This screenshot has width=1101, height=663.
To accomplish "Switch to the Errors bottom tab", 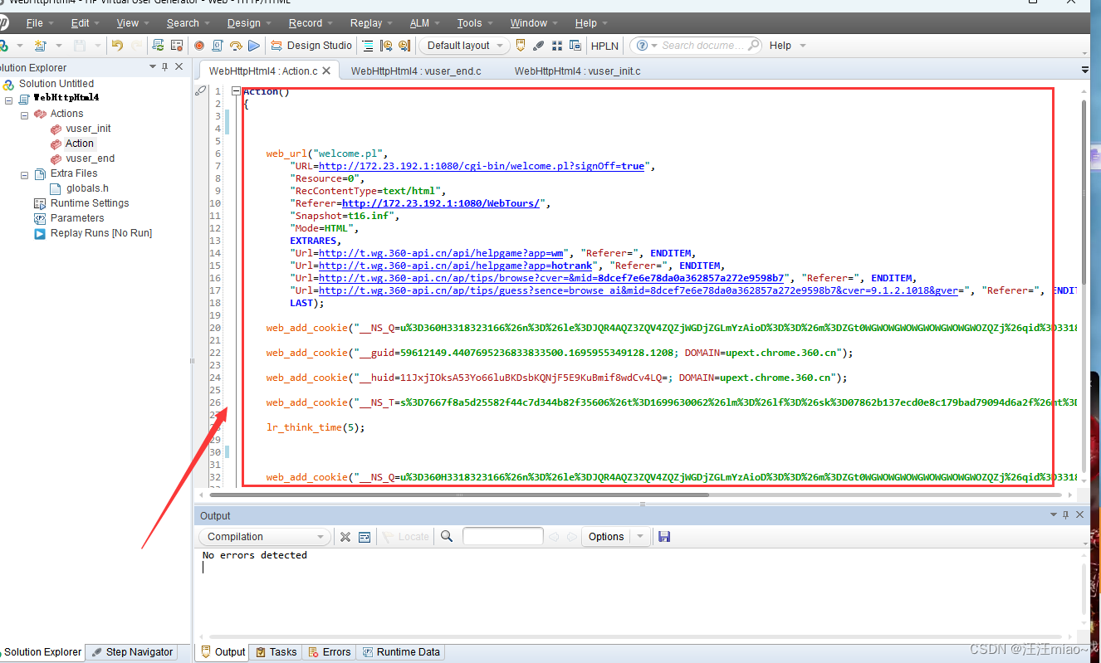I will point(329,652).
